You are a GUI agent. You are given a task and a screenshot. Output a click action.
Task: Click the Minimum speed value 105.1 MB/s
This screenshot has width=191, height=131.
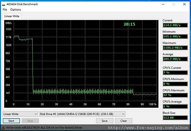pos(175,36)
